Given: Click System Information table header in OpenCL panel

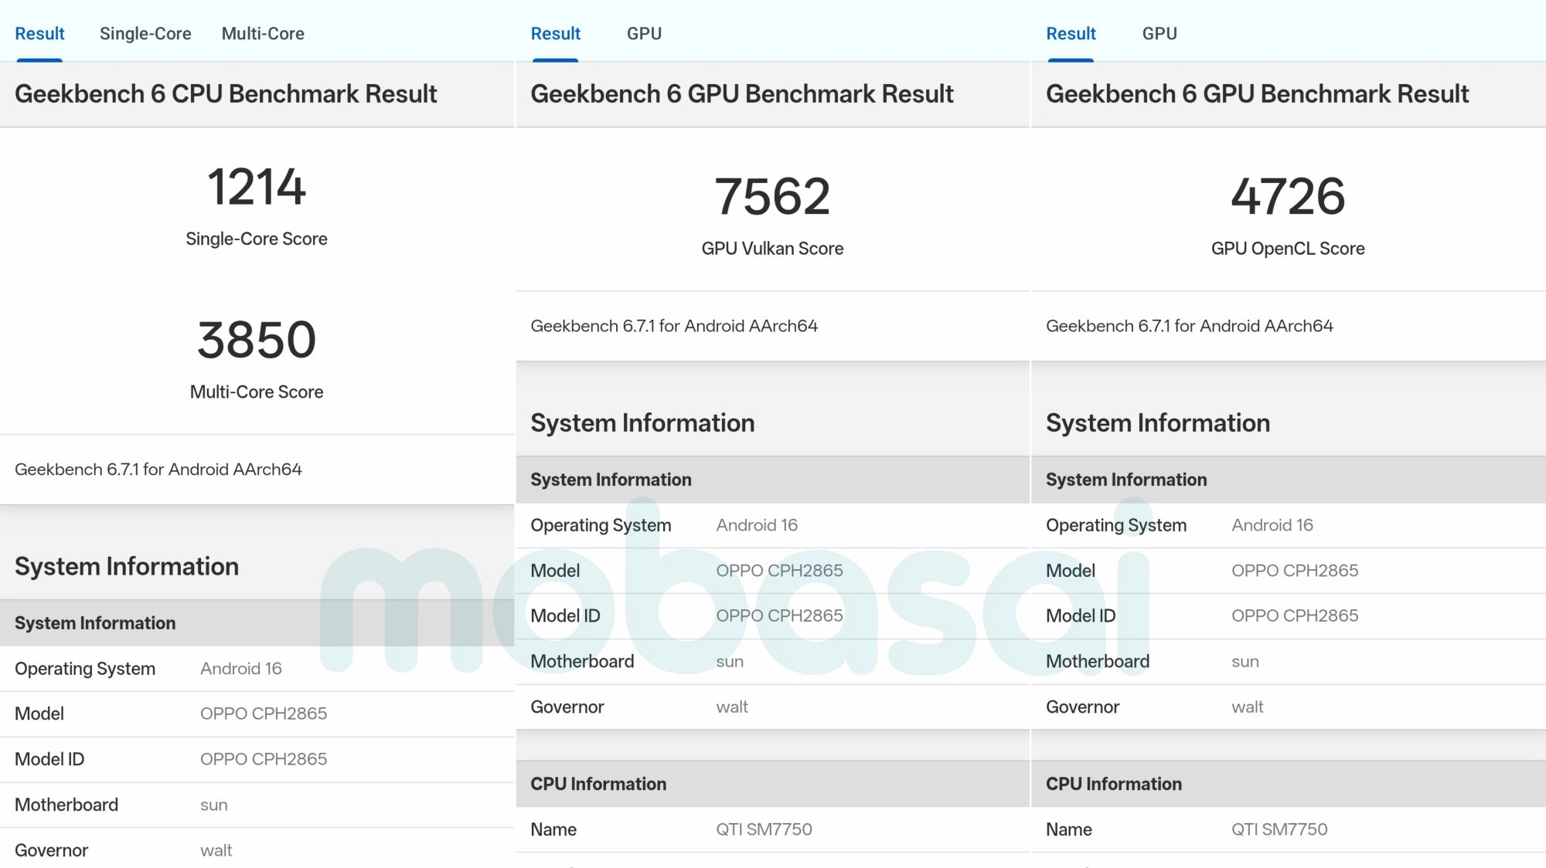Looking at the screenshot, I should (1289, 479).
